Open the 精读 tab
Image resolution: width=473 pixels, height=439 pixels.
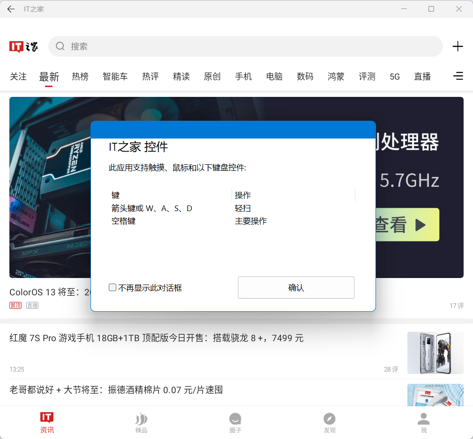pyautogui.click(x=181, y=76)
